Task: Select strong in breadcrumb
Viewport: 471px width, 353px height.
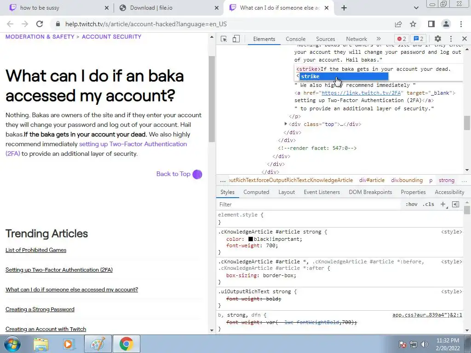Action: tap(446, 180)
